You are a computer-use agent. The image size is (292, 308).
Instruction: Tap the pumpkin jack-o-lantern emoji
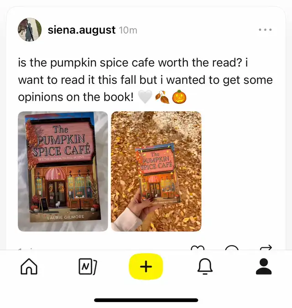[179, 97]
